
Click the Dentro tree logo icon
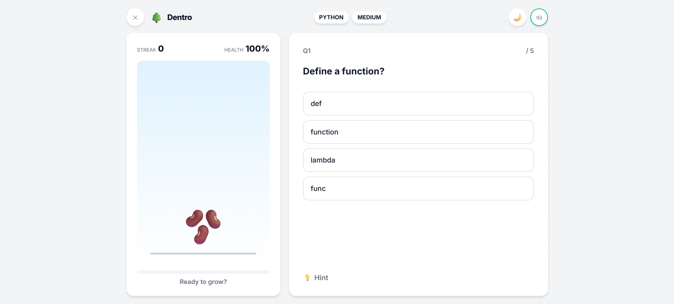[157, 18]
